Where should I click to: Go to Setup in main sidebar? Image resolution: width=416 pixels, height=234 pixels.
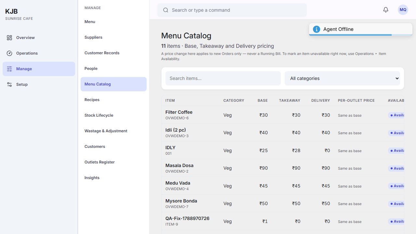coord(39,84)
